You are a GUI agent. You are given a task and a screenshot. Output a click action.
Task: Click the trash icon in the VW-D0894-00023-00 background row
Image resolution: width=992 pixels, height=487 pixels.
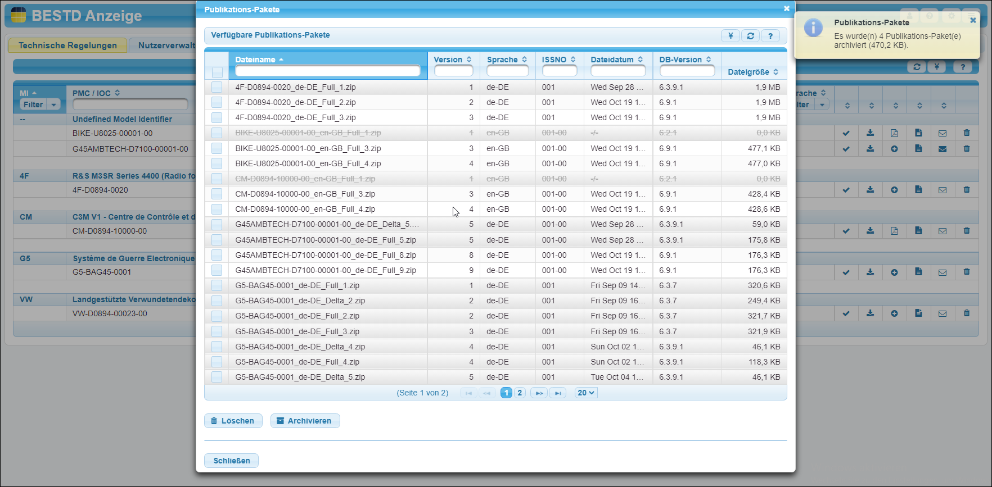(967, 313)
